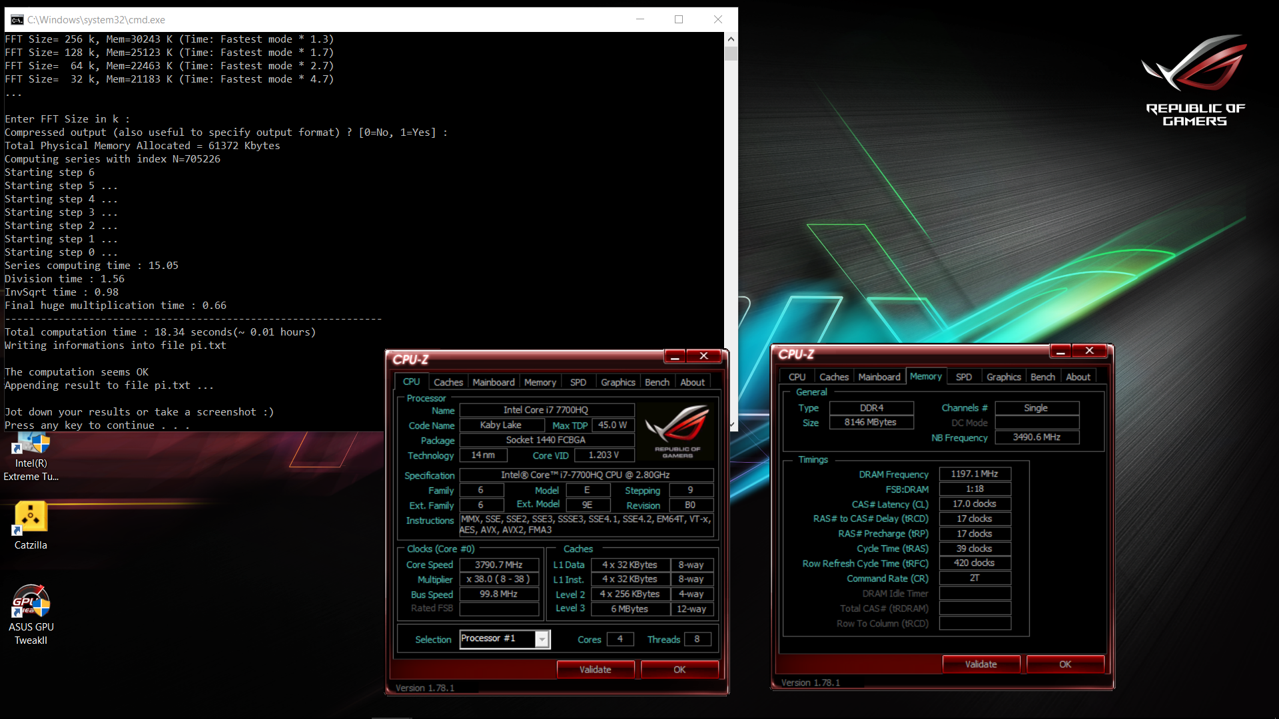Click the NB Frequency 3490.6 MHz field
The image size is (1279, 719).
pyautogui.click(x=1037, y=437)
